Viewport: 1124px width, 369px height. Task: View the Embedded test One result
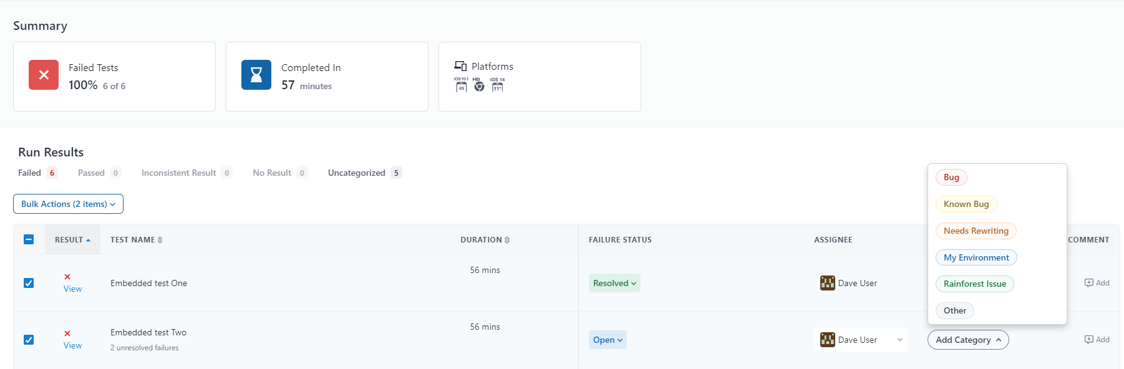tap(72, 289)
